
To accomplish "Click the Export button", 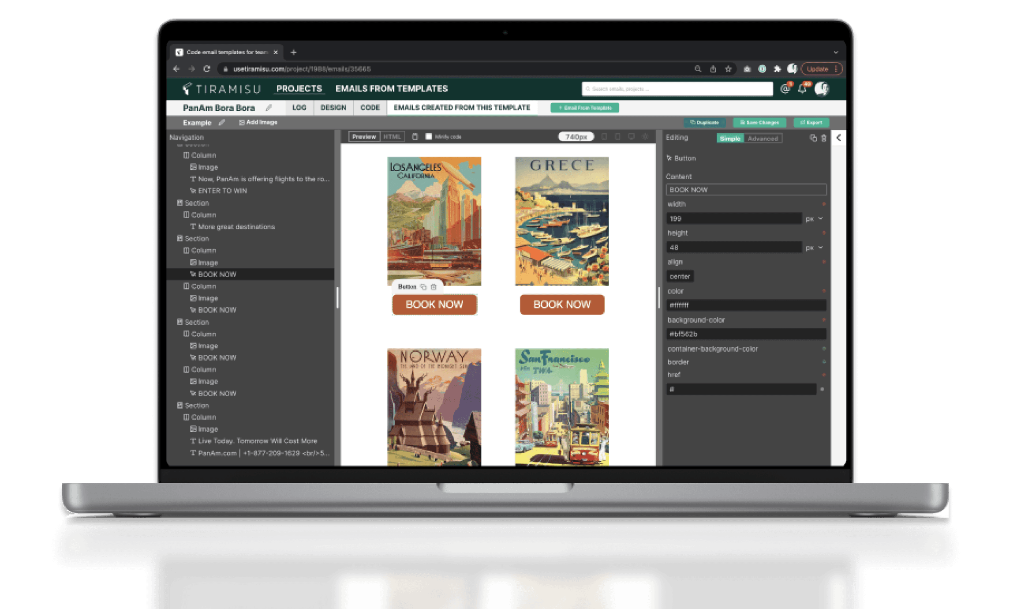I will (x=811, y=123).
